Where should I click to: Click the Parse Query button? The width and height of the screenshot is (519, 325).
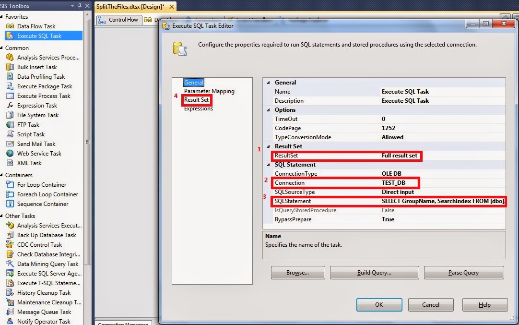(x=463, y=272)
